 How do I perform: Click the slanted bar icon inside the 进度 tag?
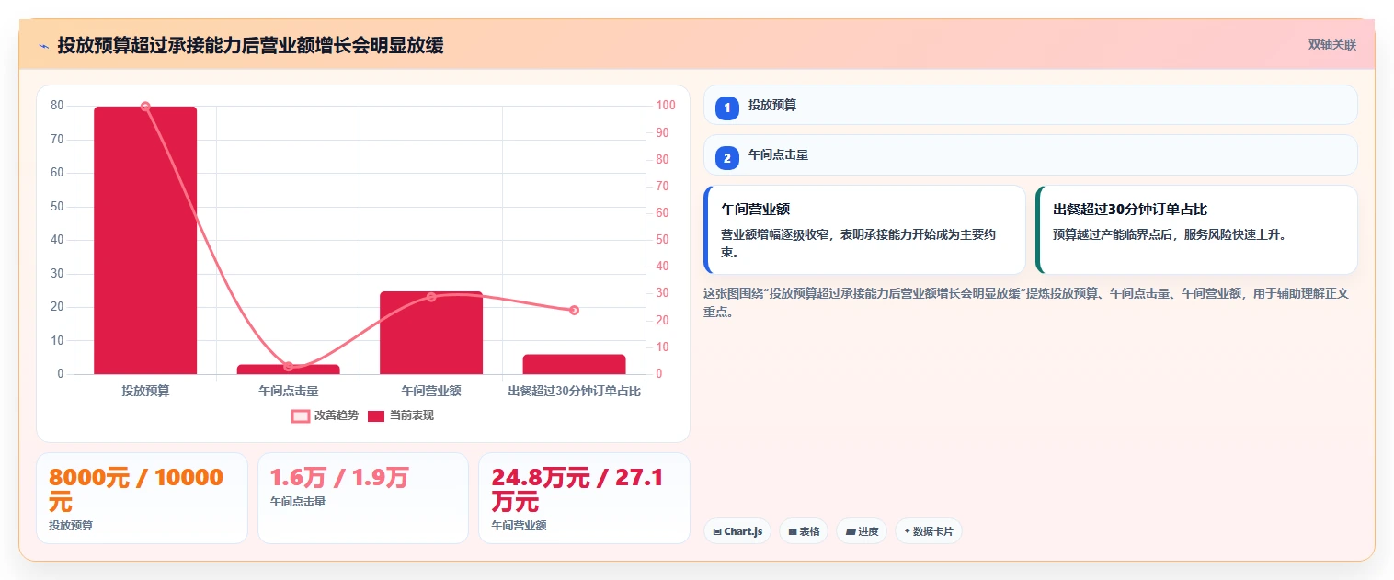pos(851,532)
